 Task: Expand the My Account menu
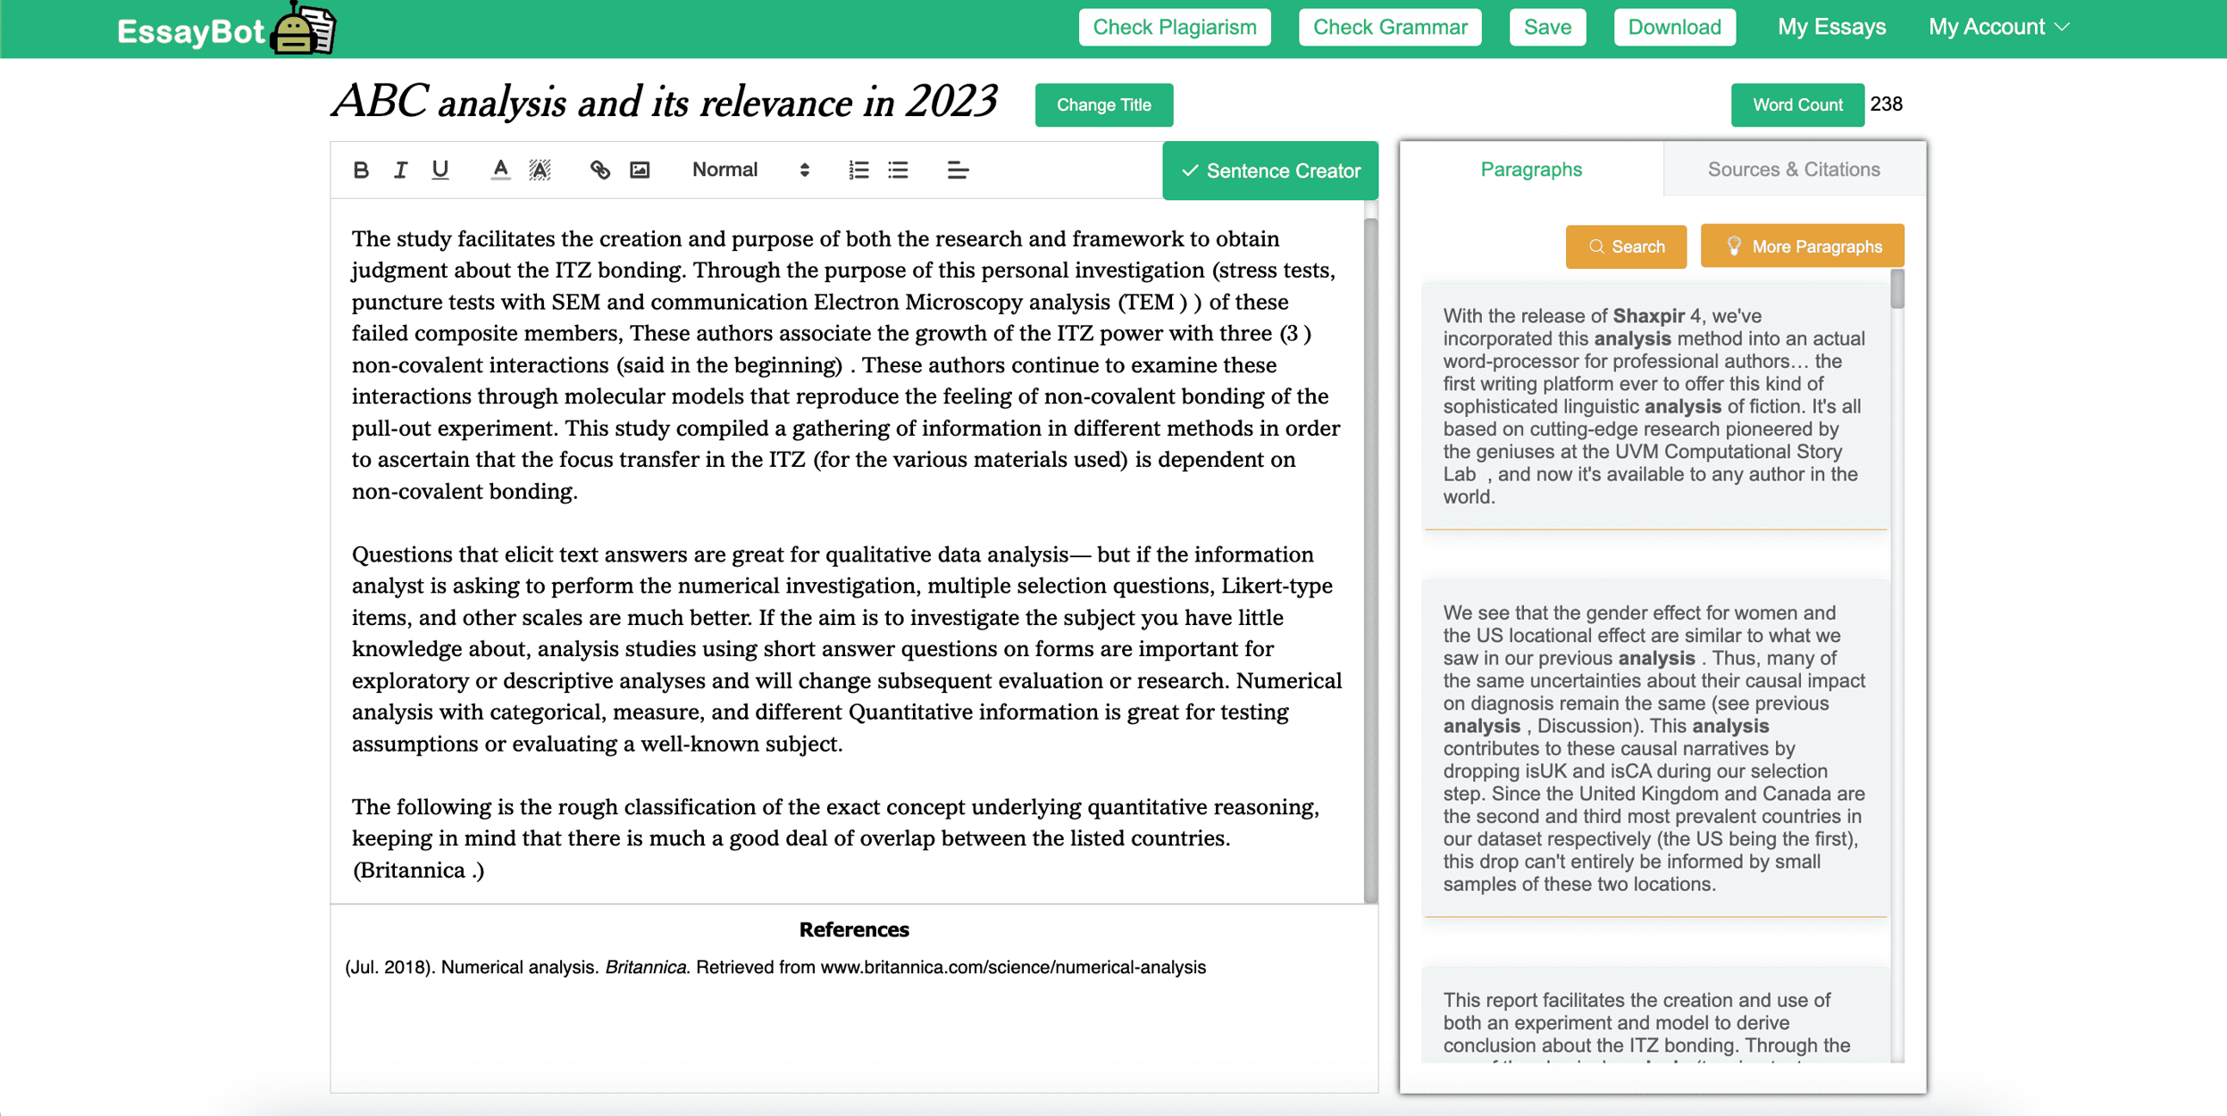[1998, 26]
